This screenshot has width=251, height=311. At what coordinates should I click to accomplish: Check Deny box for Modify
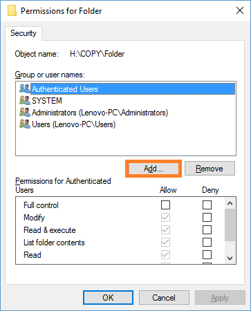click(x=207, y=217)
